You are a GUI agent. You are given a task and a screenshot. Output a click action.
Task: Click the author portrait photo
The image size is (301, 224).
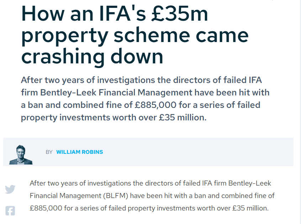click(21, 155)
